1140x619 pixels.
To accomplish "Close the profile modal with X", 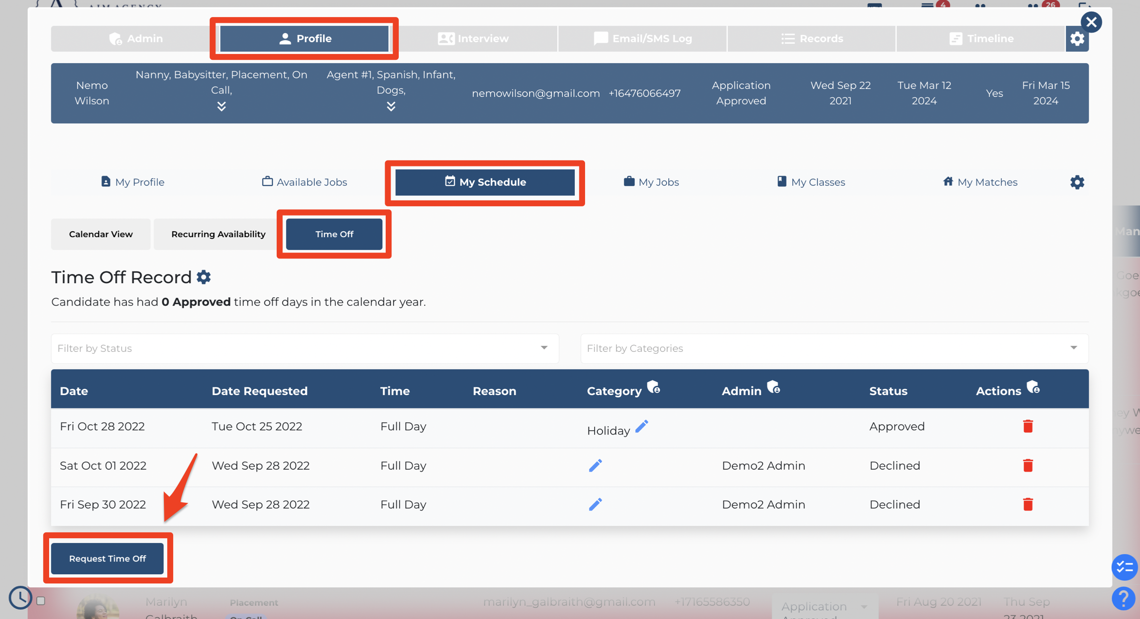I will click(1091, 22).
